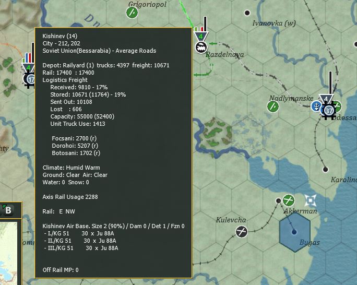Viewport: 357px width, 285px height.
Task: Select the 'Ground: Clear Air: Clear' line
Action: point(75,175)
